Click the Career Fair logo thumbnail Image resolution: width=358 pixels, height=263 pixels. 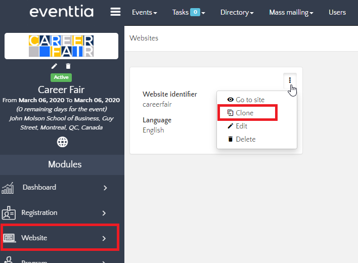point(61,46)
